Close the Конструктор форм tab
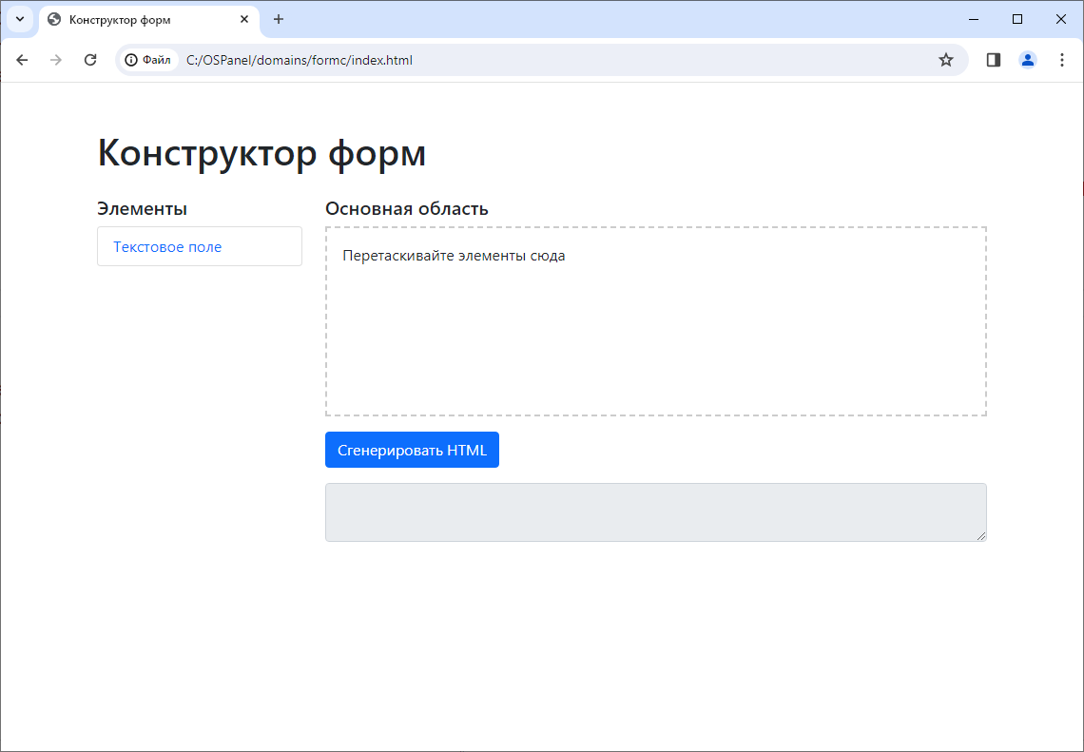This screenshot has width=1084, height=752. [244, 19]
